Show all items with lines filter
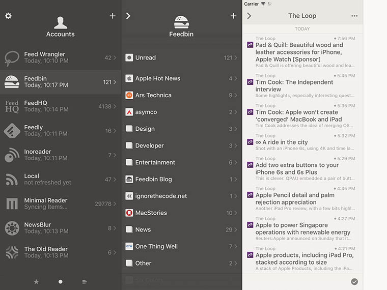The image size is (387, 290). point(85,282)
